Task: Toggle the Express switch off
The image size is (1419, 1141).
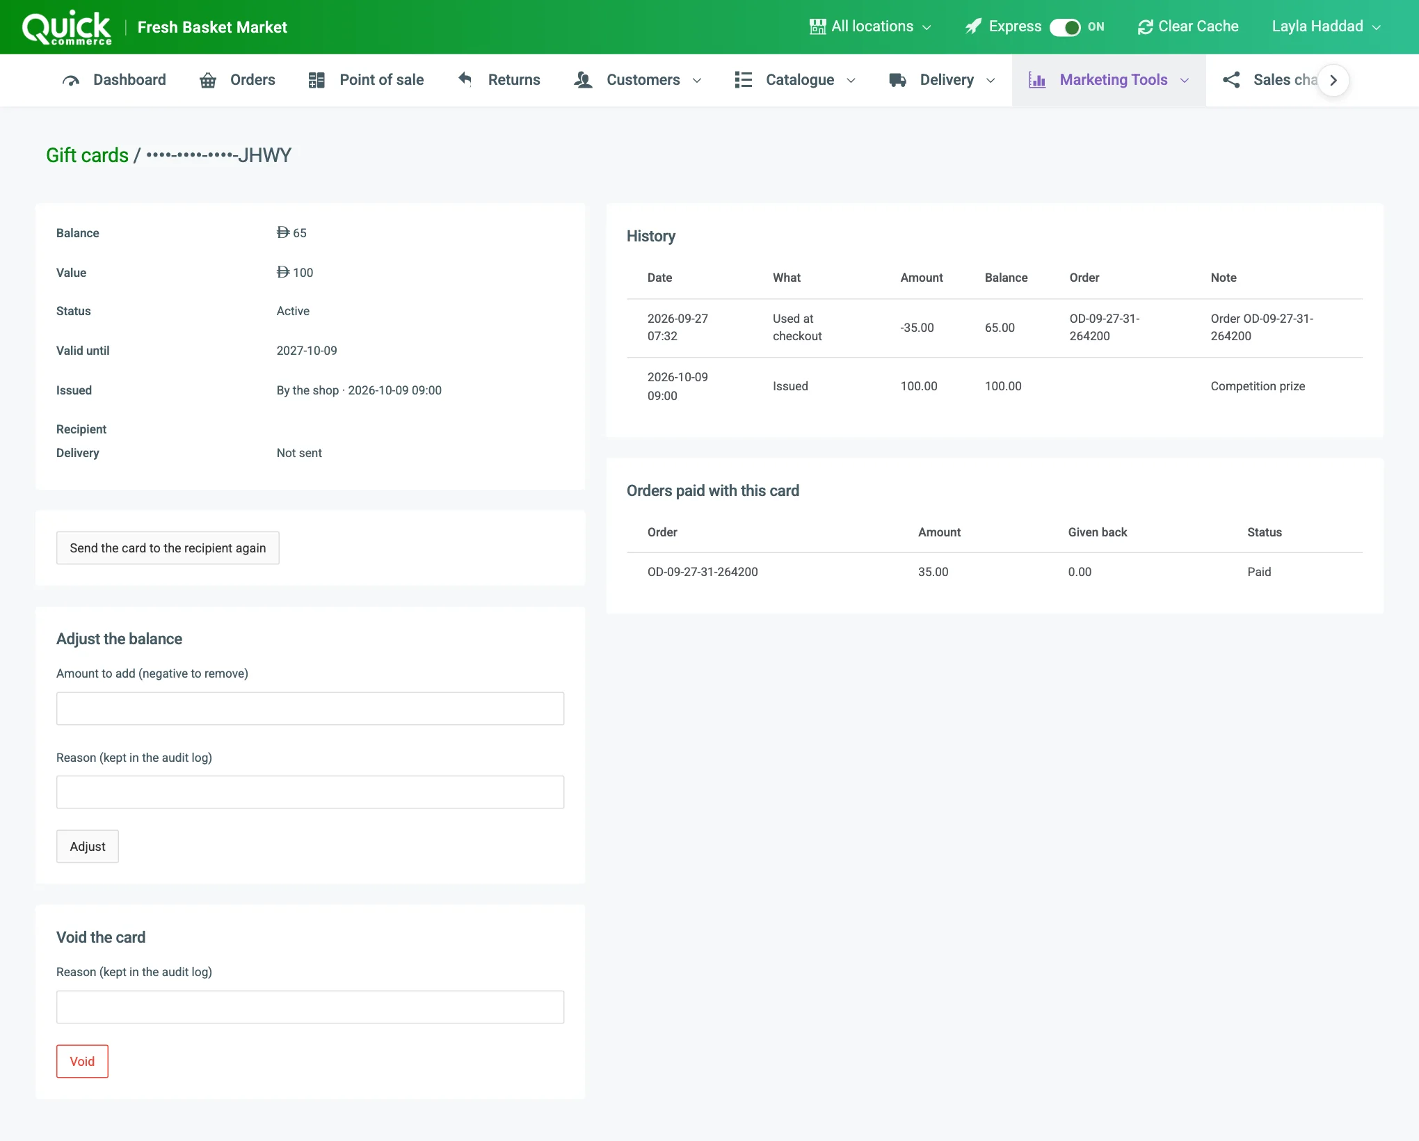Action: tap(1064, 27)
